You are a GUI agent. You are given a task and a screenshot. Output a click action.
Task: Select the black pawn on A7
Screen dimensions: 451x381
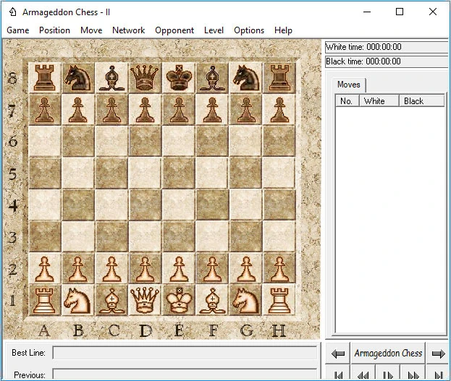[x=45, y=110]
